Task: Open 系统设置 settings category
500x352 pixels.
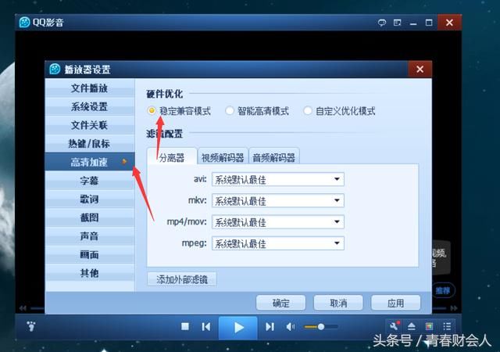Action: 89,106
